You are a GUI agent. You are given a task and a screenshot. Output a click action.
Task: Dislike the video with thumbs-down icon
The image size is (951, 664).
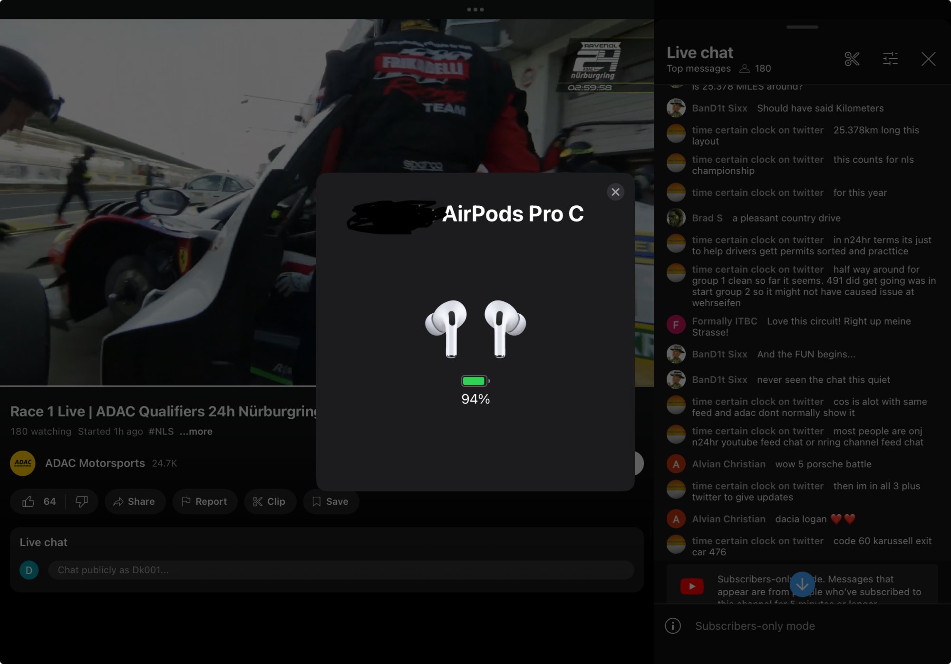coord(82,501)
